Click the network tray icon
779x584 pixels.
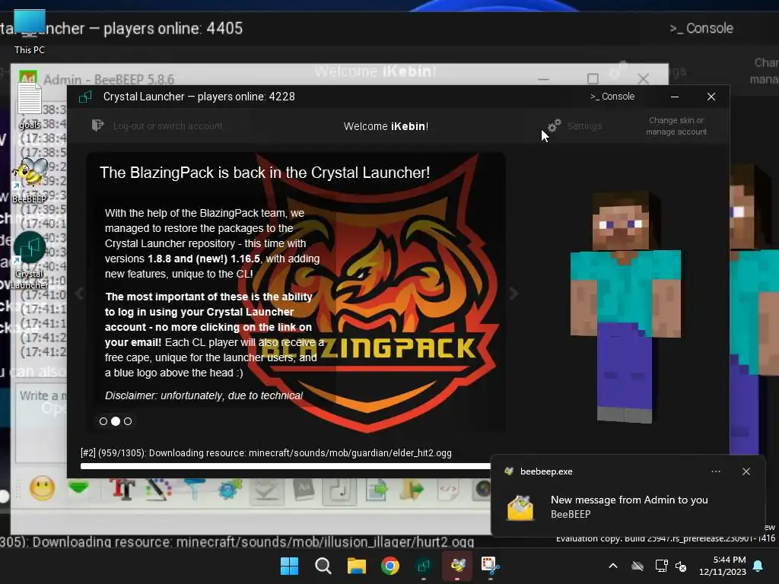(x=661, y=566)
